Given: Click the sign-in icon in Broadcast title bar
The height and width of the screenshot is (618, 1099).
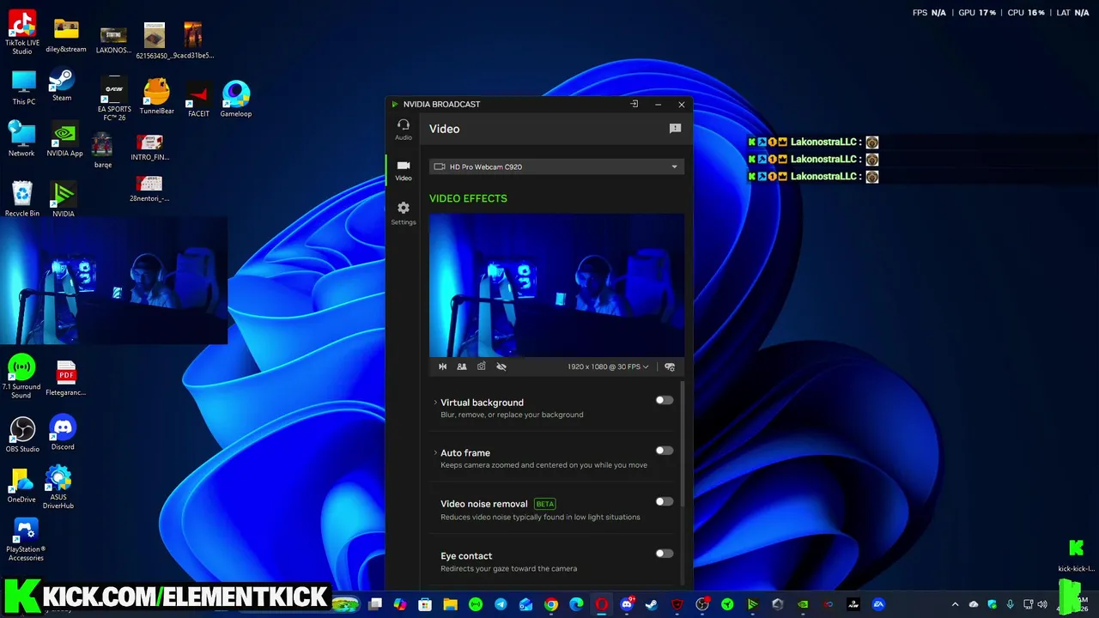Looking at the screenshot, I should coord(635,104).
